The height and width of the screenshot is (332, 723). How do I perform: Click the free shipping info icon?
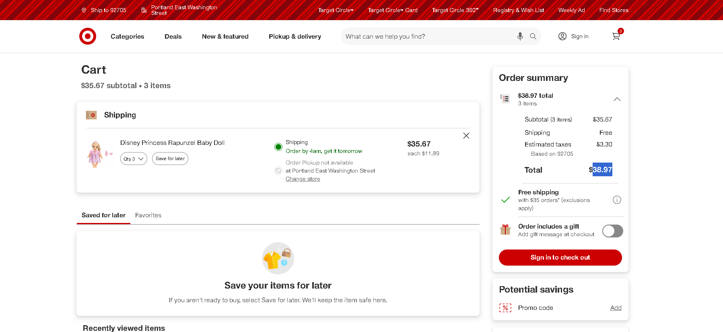point(617,200)
